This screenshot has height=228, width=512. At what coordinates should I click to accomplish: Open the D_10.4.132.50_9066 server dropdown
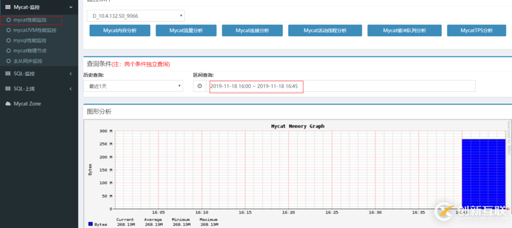tap(135, 16)
